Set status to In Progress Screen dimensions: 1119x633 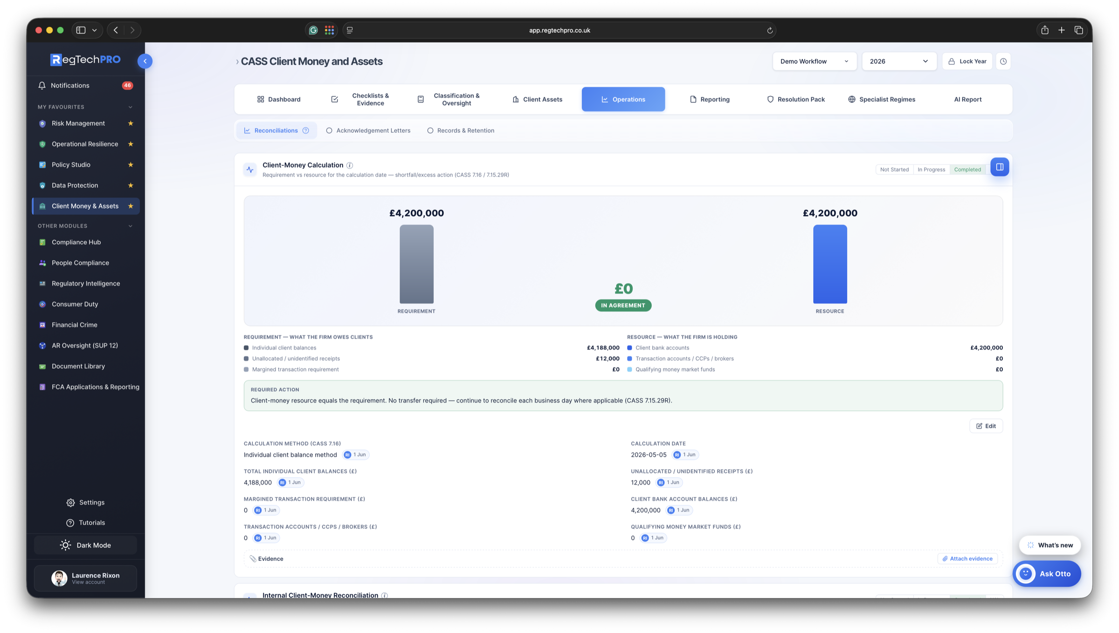coord(931,170)
